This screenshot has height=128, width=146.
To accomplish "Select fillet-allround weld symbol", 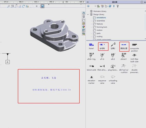I will (102, 68).
